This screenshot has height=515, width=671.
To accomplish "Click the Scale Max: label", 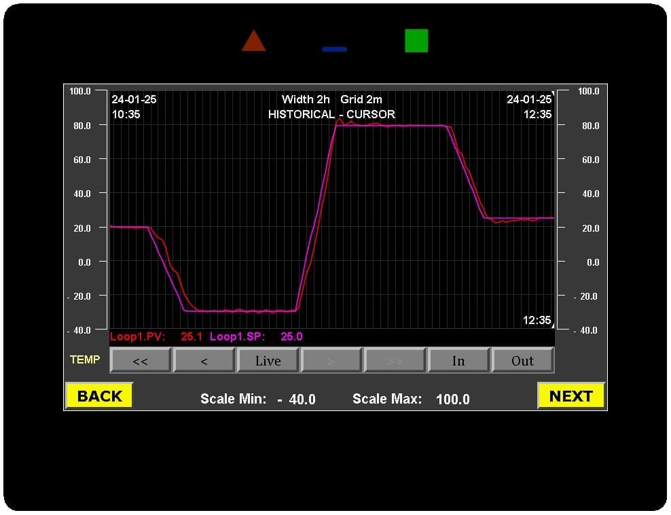I will (x=387, y=399).
